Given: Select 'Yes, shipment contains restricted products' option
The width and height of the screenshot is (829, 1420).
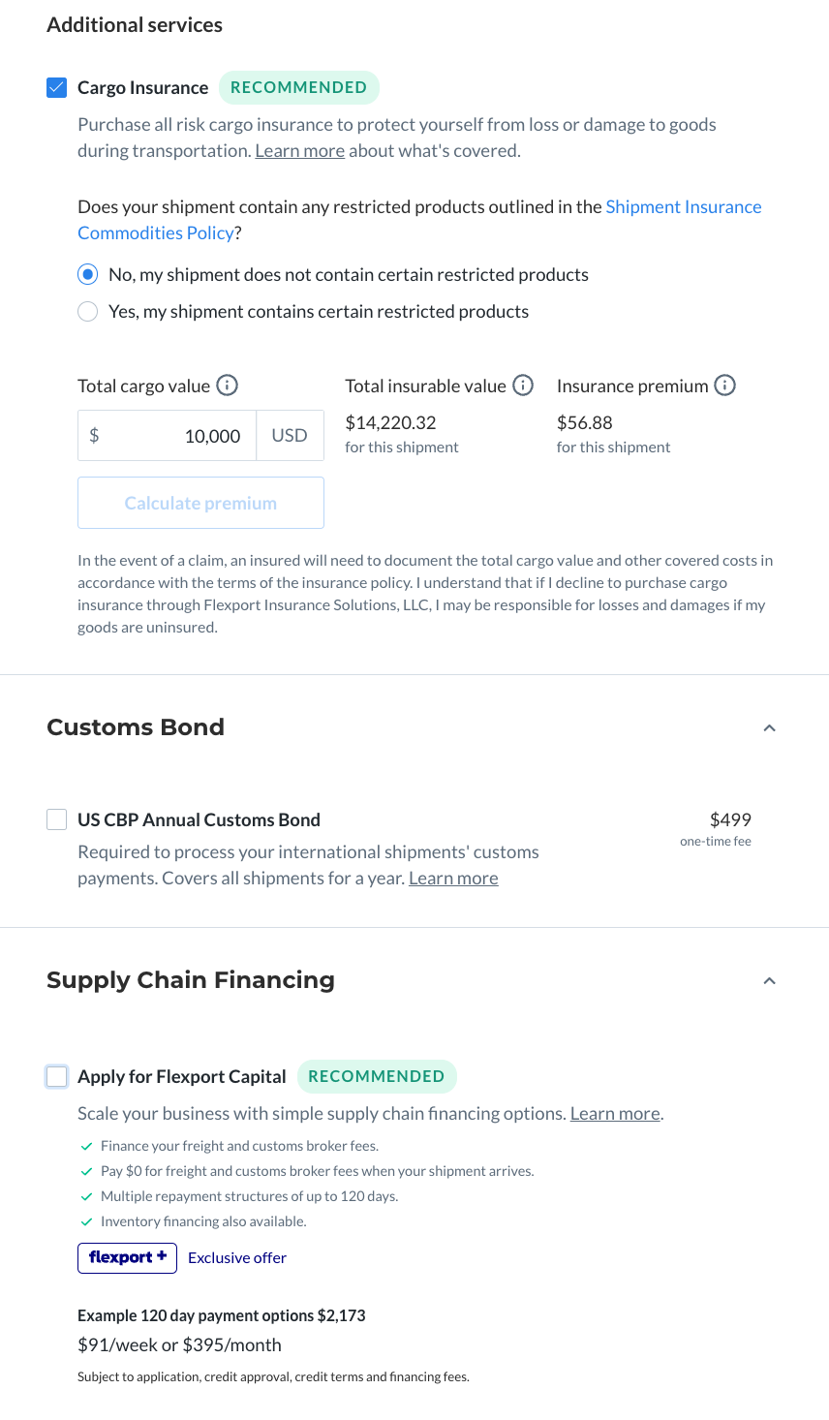Looking at the screenshot, I should pyautogui.click(x=88, y=312).
